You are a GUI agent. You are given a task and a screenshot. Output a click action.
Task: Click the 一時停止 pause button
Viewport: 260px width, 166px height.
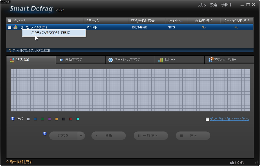pos(151,136)
